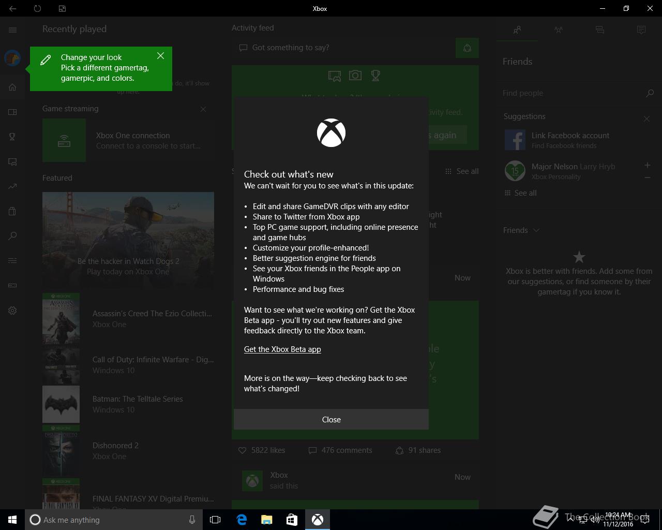Image resolution: width=662 pixels, height=530 pixels.
Task: Dismiss the Game streaming section
Action: pyautogui.click(x=203, y=109)
